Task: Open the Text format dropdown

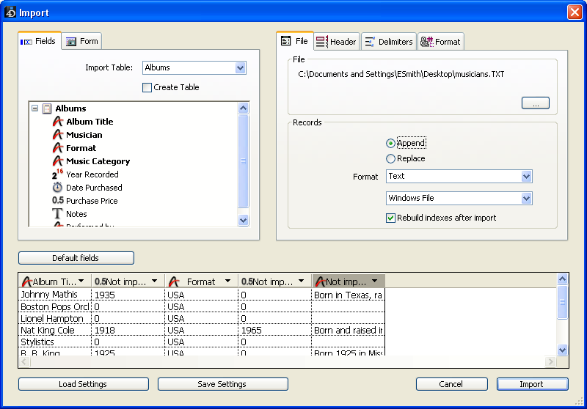Action: click(526, 177)
